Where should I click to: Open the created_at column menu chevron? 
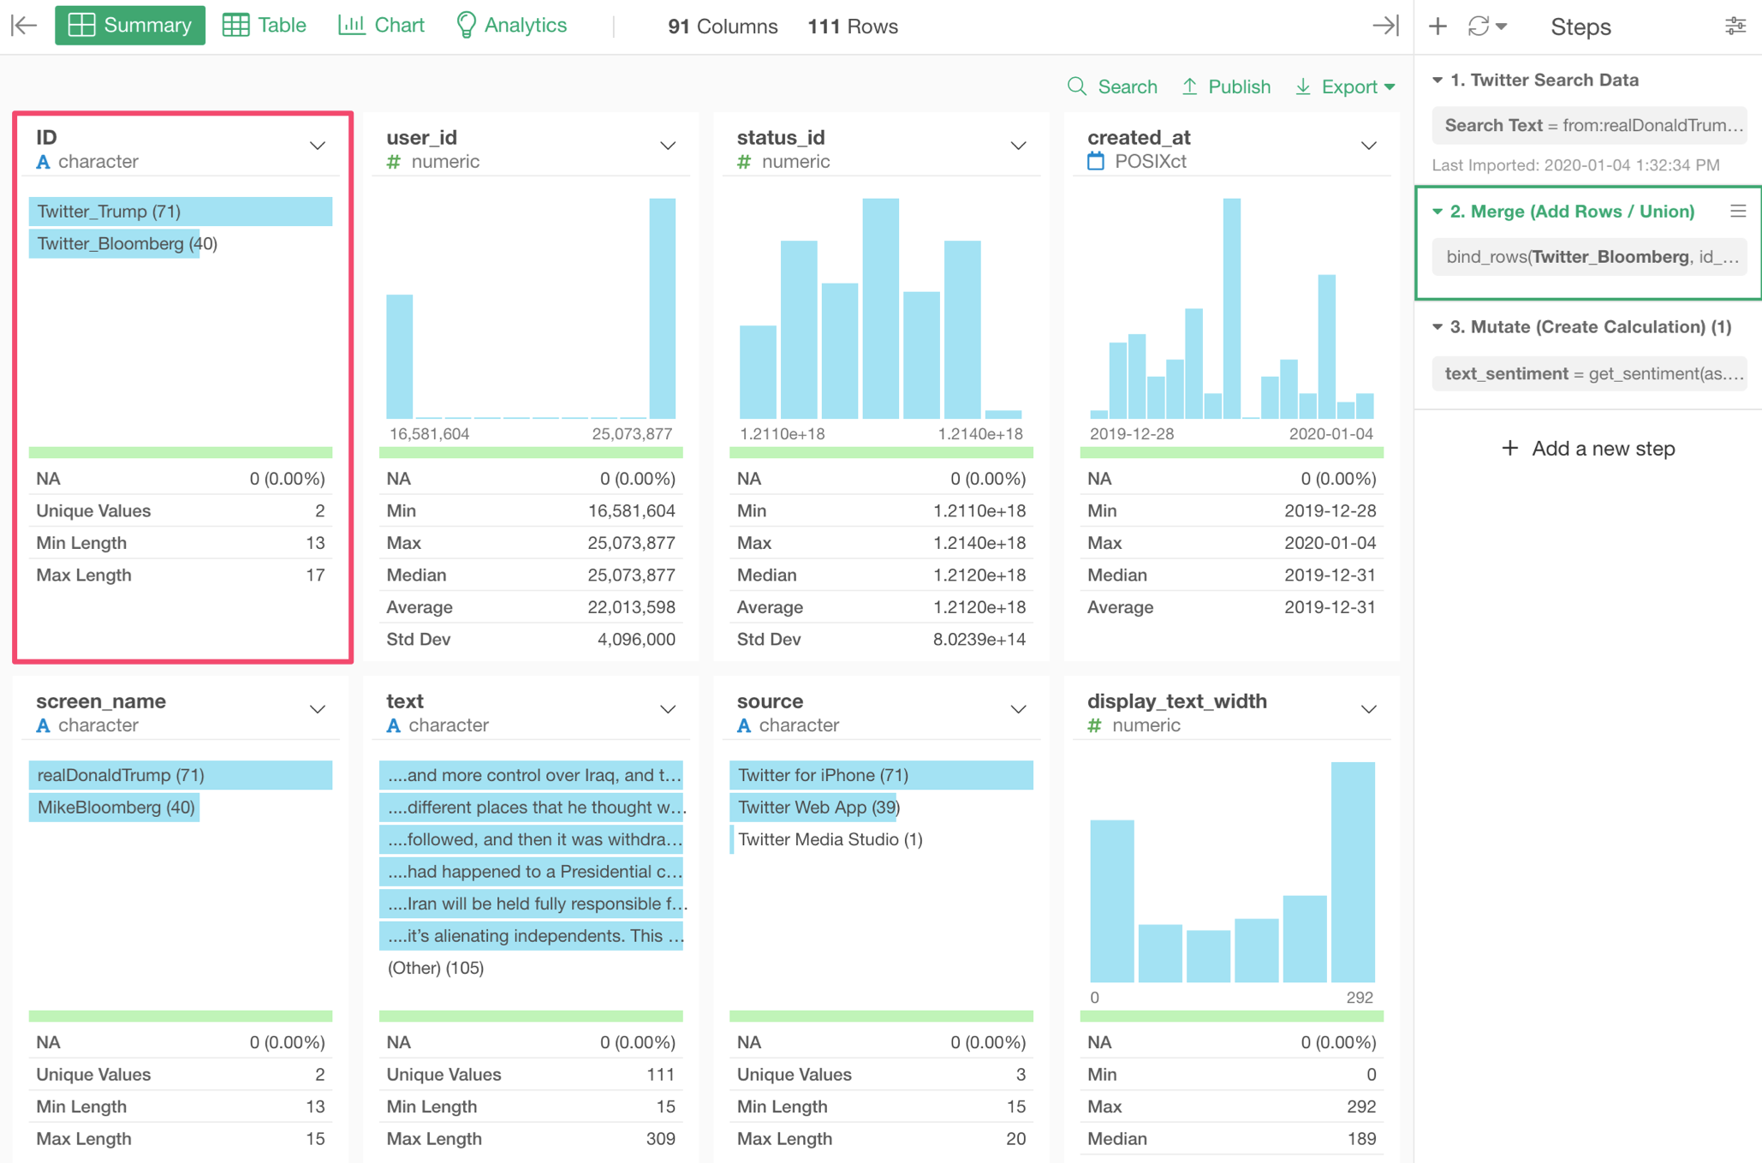click(1369, 146)
